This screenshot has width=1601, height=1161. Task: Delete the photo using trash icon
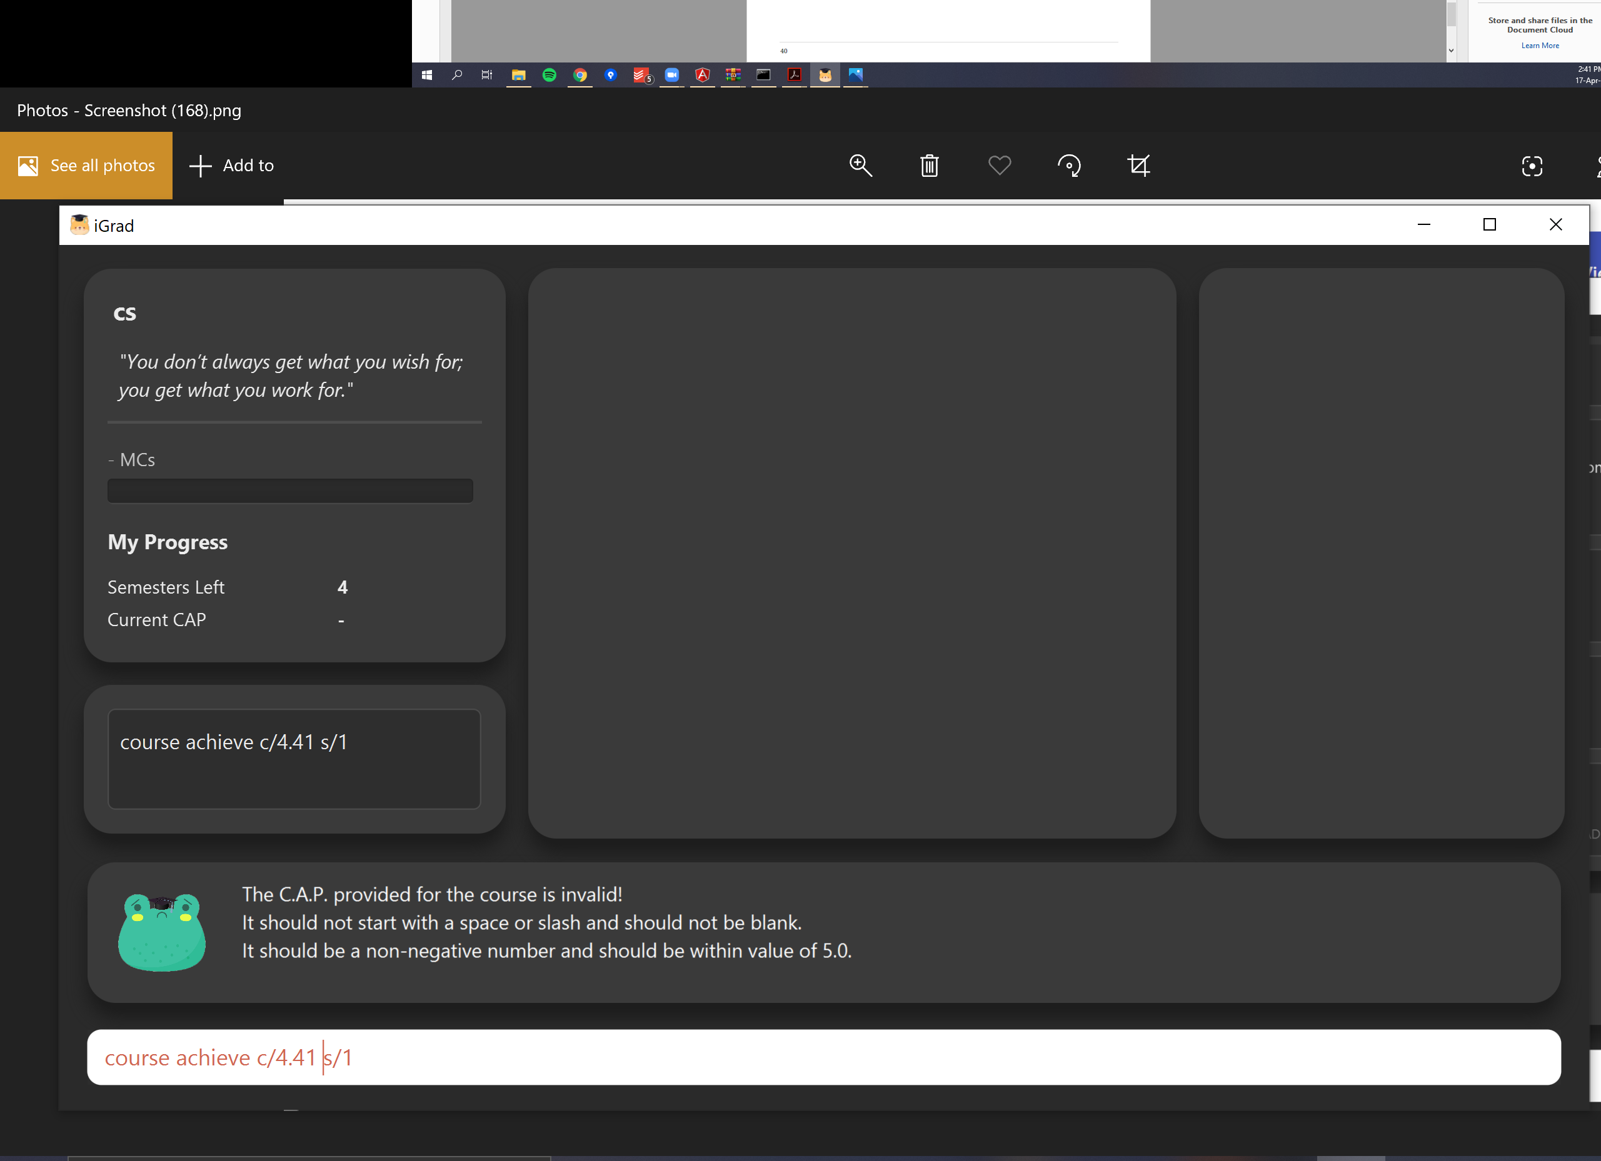(929, 166)
